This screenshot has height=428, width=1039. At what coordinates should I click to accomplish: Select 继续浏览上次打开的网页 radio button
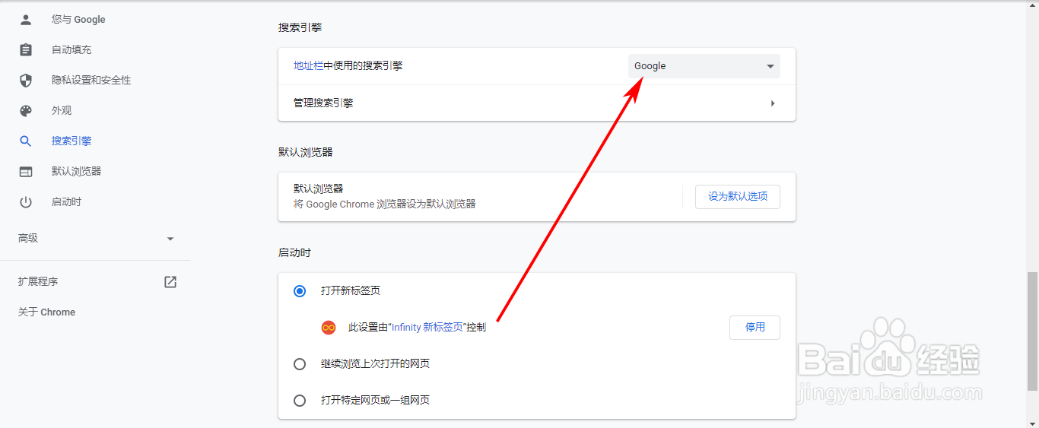pyautogui.click(x=300, y=364)
